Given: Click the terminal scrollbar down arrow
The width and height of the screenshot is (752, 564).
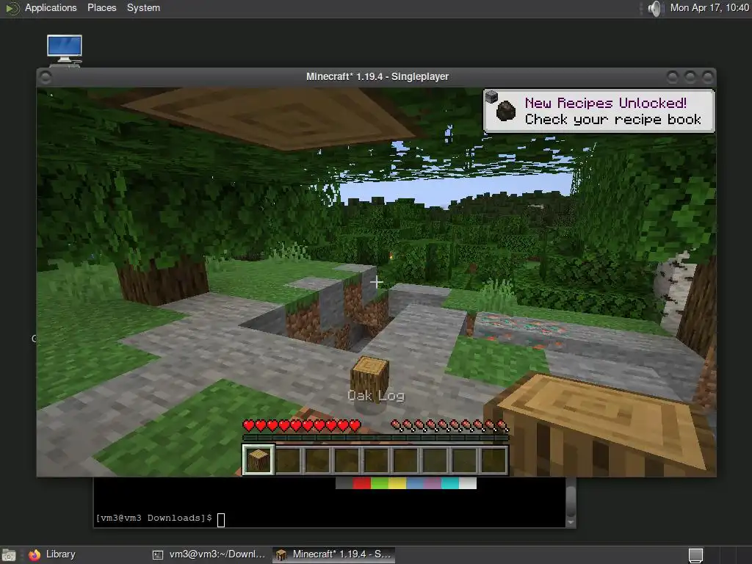Looking at the screenshot, I should point(571,522).
